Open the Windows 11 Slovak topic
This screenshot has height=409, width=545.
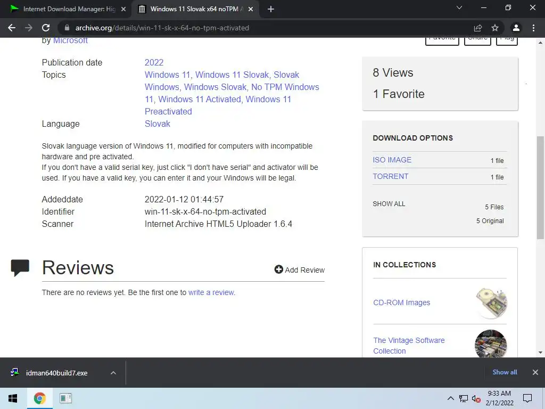click(x=232, y=75)
